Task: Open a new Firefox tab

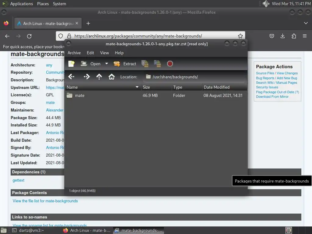Action: pyautogui.click(x=88, y=23)
